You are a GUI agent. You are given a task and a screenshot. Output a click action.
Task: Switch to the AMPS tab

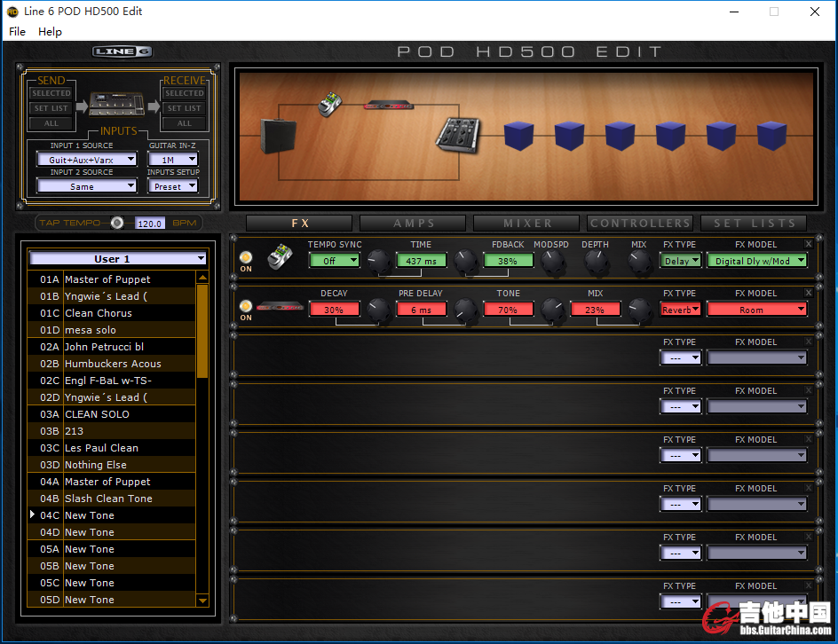[414, 224]
